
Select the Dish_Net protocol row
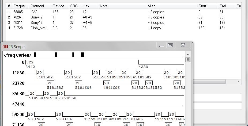(x=39, y=28)
